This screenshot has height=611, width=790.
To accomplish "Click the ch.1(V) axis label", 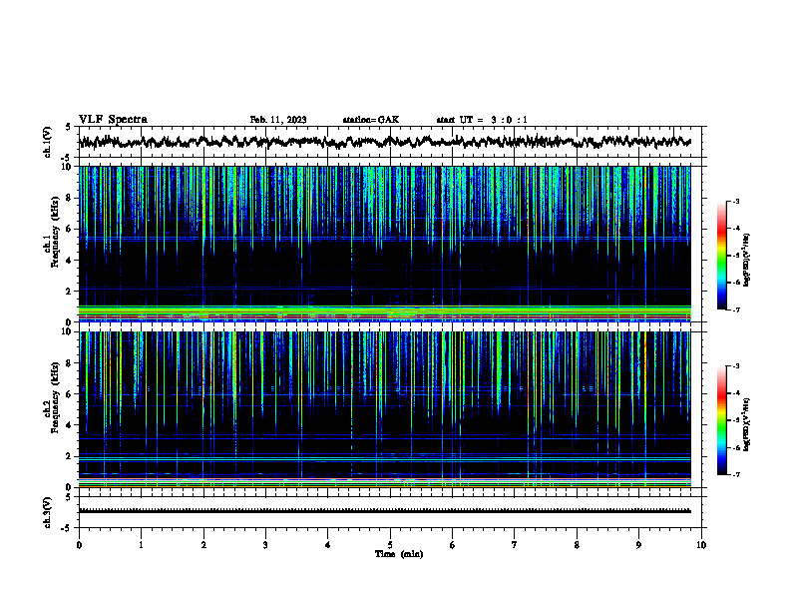I will [x=48, y=142].
